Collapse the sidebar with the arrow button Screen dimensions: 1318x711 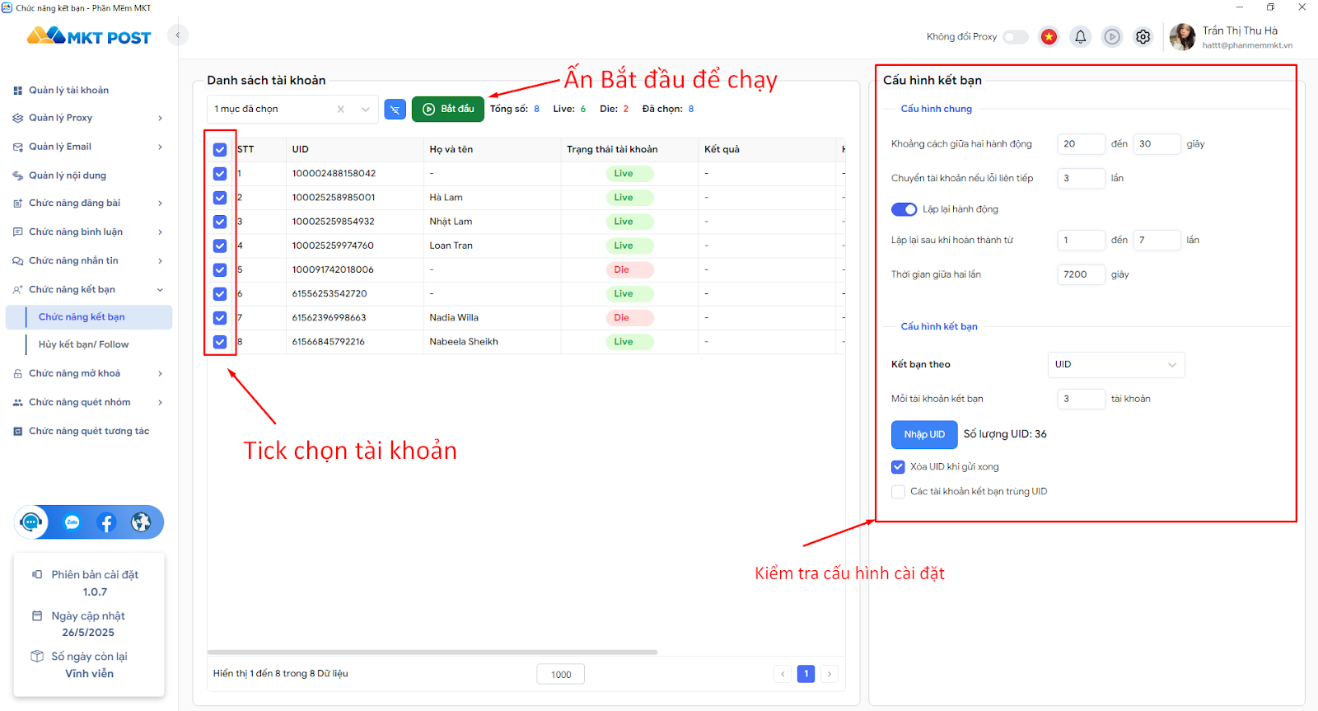pos(177,35)
